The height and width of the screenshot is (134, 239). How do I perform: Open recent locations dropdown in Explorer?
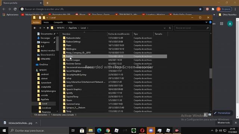pos(44,28)
